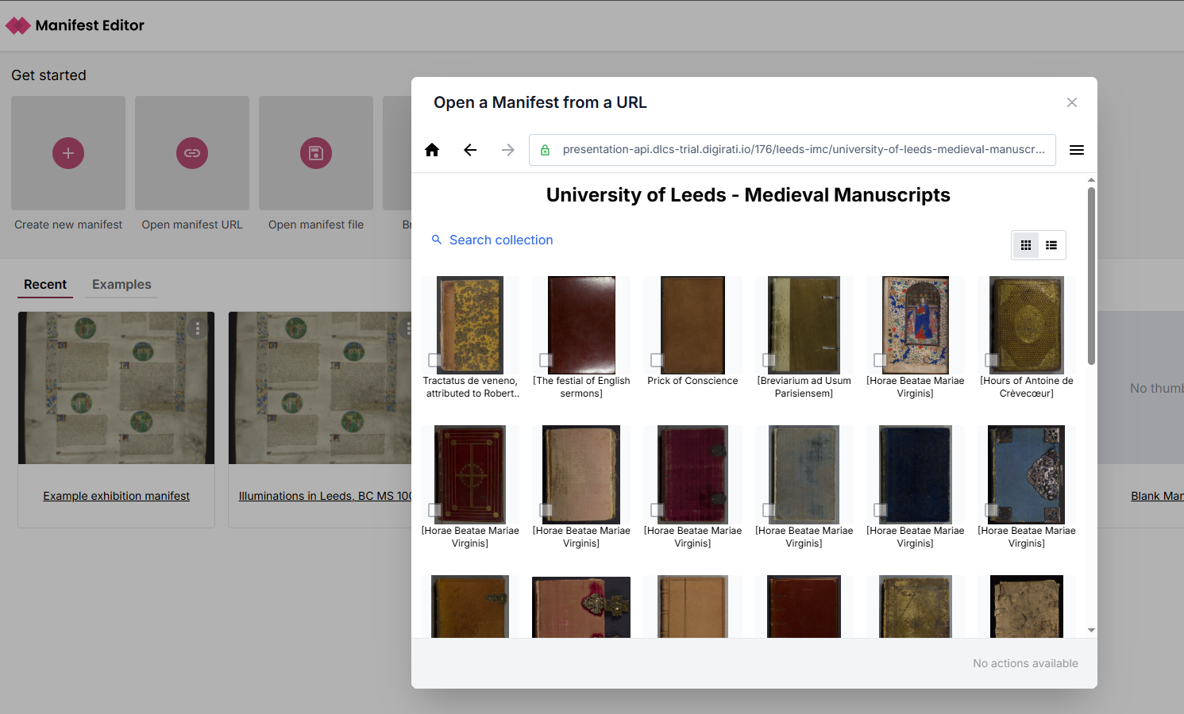Close the Open a Manifest dialog

tap(1072, 102)
